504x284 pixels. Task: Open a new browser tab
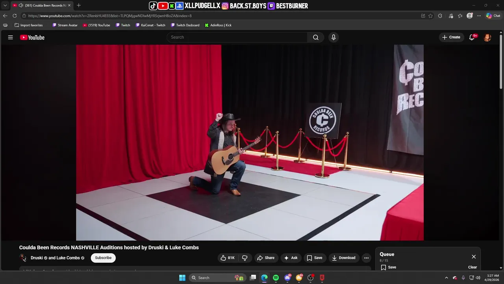tap(79, 6)
